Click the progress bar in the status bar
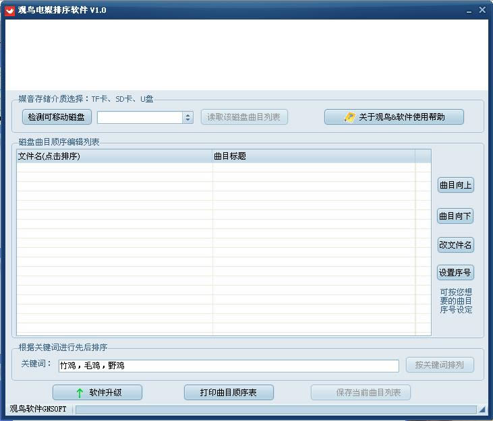Viewport: 493px width, 421px height. coord(275,410)
